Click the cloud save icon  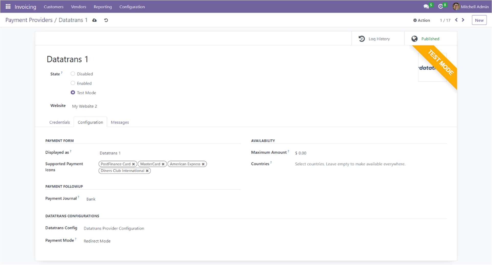[95, 20]
